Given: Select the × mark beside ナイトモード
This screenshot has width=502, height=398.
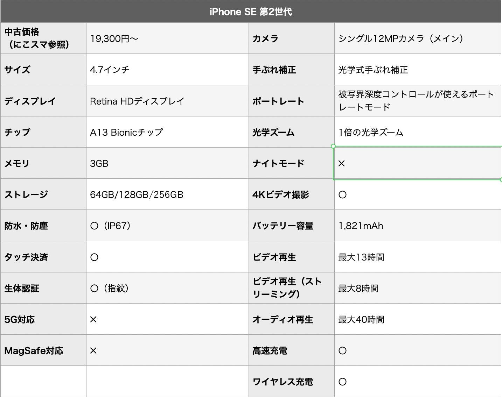Looking at the screenshot, I should (x=342, y=163).
